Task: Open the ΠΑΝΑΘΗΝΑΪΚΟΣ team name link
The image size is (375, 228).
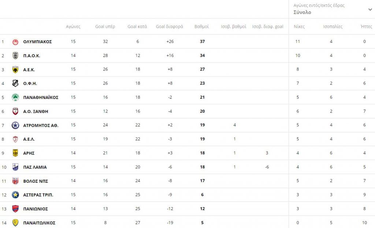Action: pyautogui.click(x=41, y=98)
